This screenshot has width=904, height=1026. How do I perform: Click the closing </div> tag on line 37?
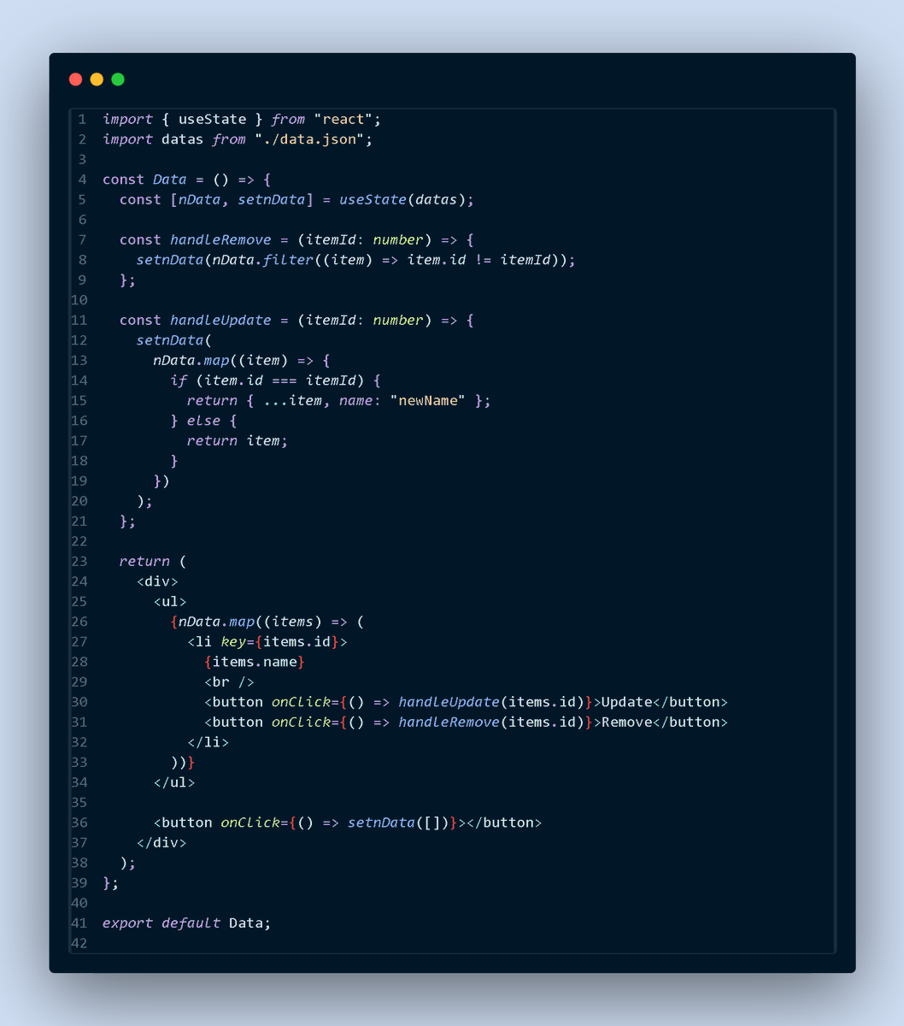pyautogui.click(x=161, y=843)
